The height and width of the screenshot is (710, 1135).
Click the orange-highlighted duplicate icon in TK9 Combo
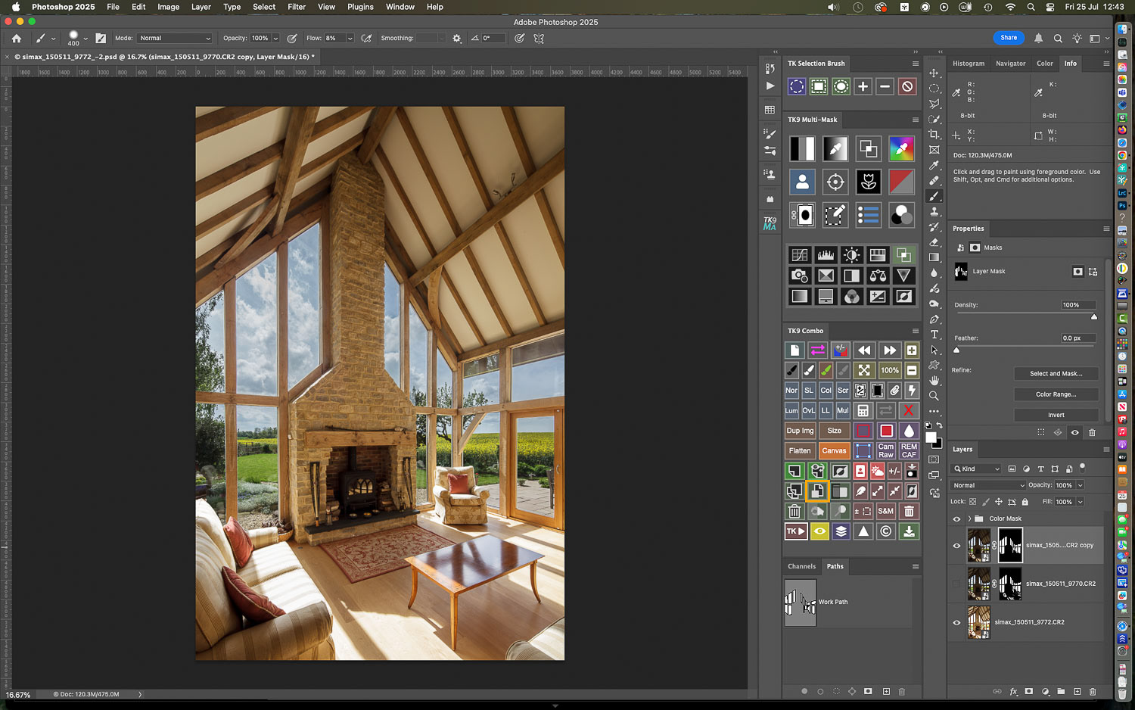pyautogui.click(x=817, y=491)
